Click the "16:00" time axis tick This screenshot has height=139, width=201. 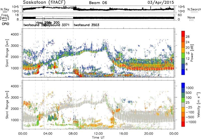pyautogui.click(x=123, y=134)
